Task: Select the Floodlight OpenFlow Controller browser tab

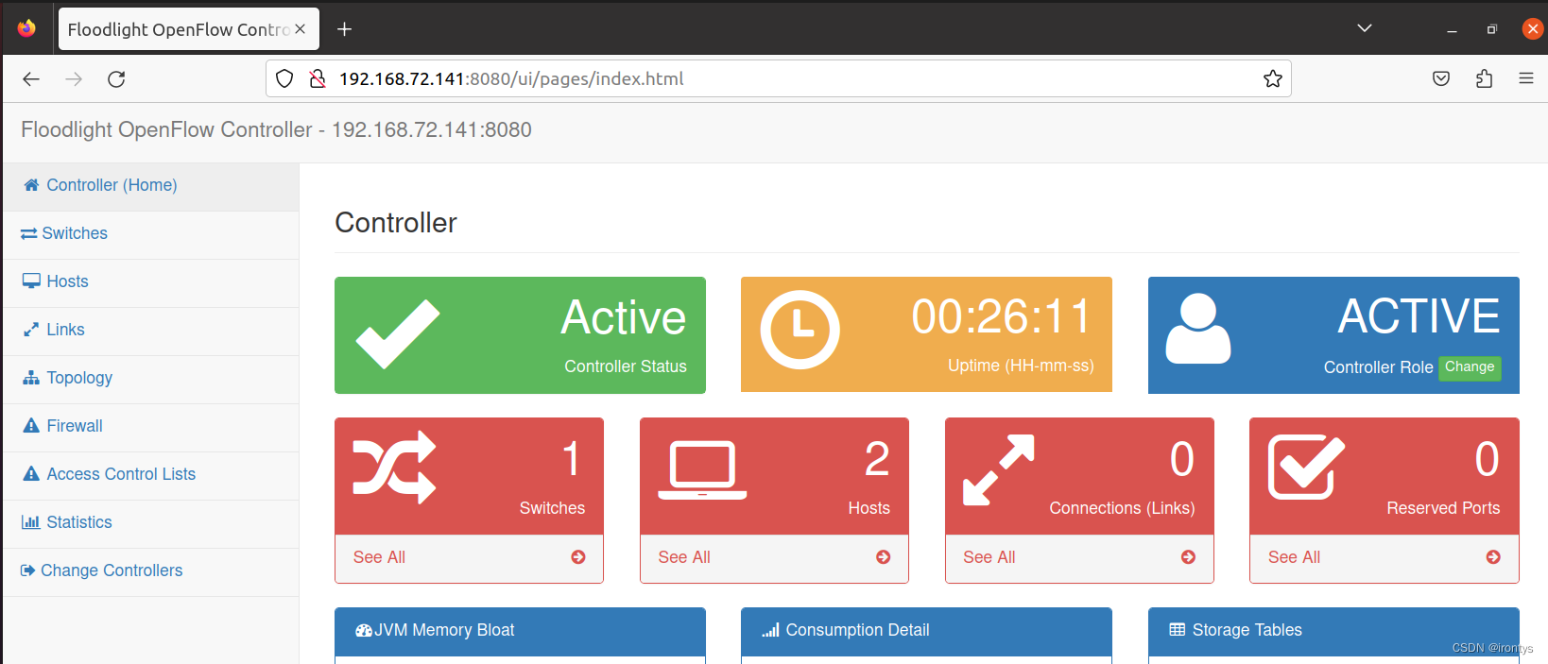Action: (x=189, y=29)
